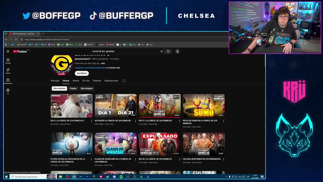The image size is (323, 182).
Task: Start voice search with microphone icon
Action: (x=177, y=51)
